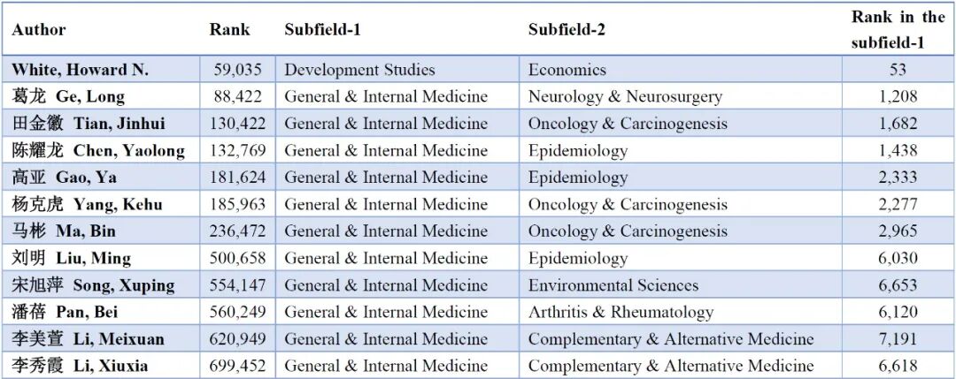Click the Rank column header
This screenshot has width=956, height=379.
coord(229,29)
